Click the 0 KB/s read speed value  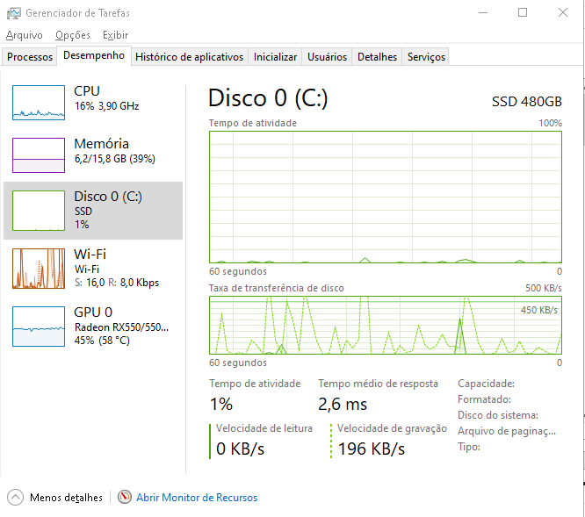coord(241,449)
